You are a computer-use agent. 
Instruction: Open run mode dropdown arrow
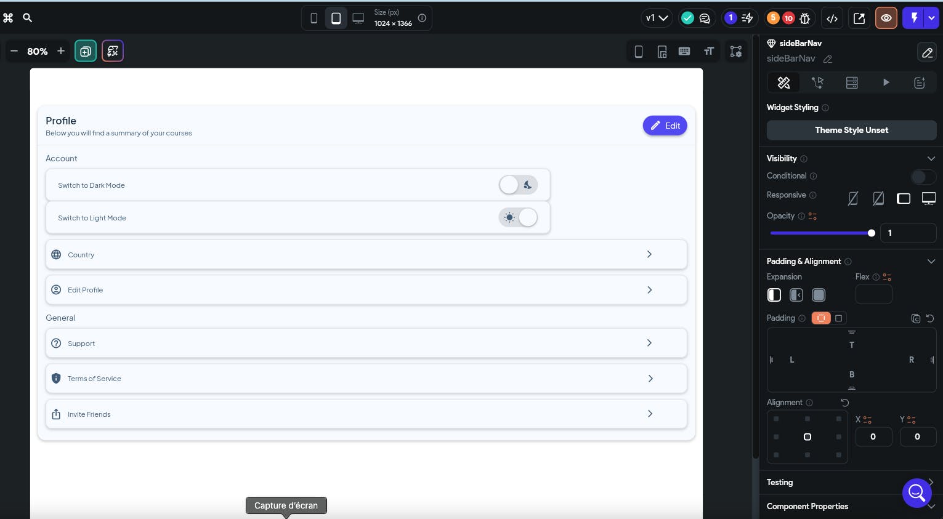[x=931, y=18]
